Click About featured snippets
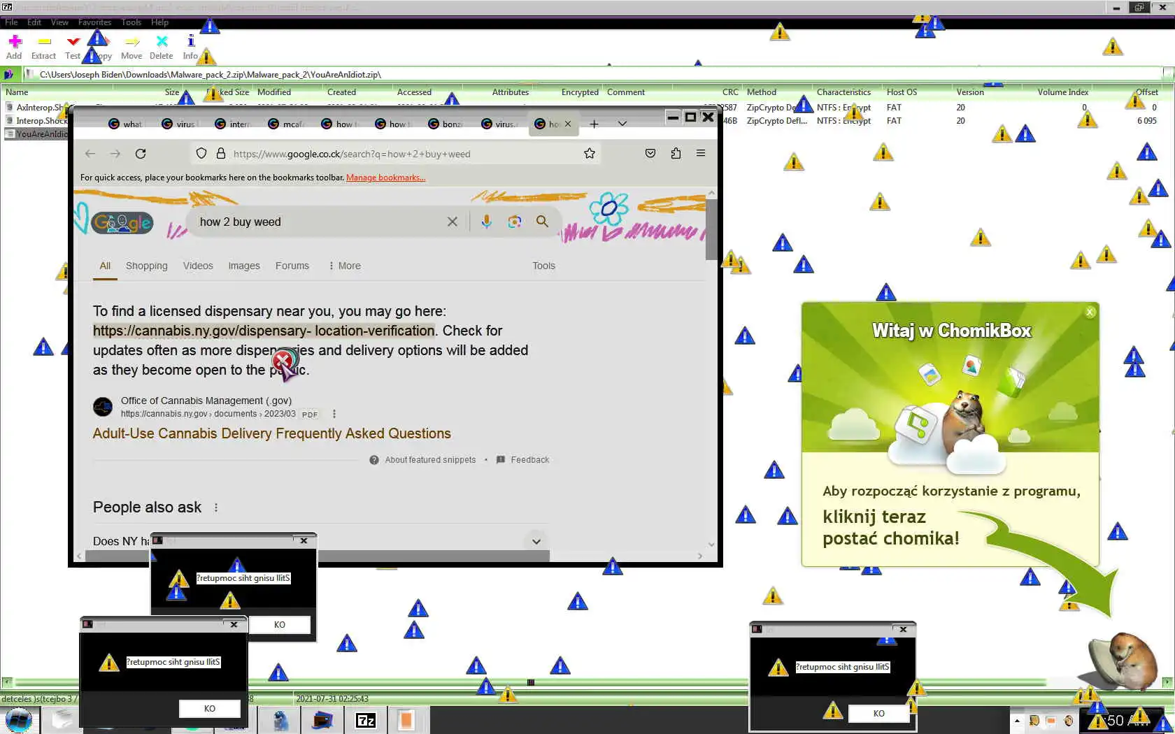Viewport: 1175px width, 734px height. click(423, 460)
